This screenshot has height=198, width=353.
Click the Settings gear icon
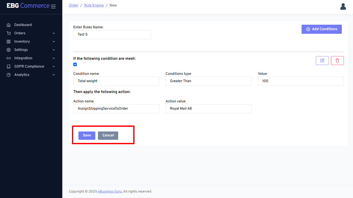point(9,50)
